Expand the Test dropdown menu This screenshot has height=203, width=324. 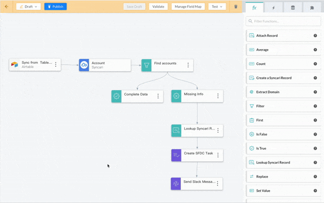click(x=217, y=6)
